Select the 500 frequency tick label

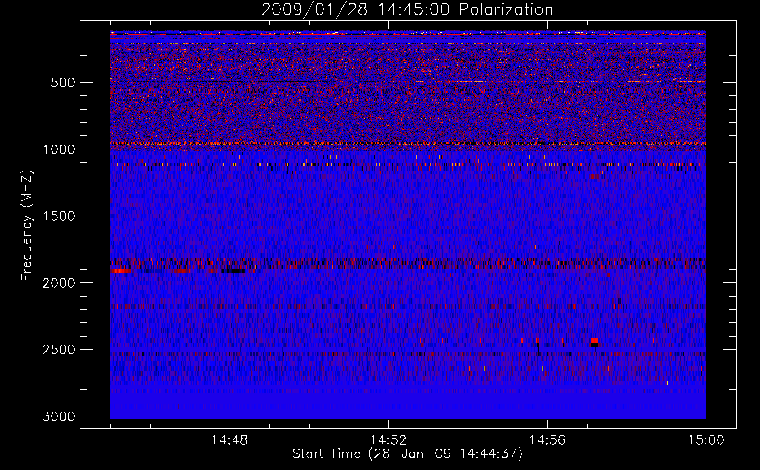(63, 83)
